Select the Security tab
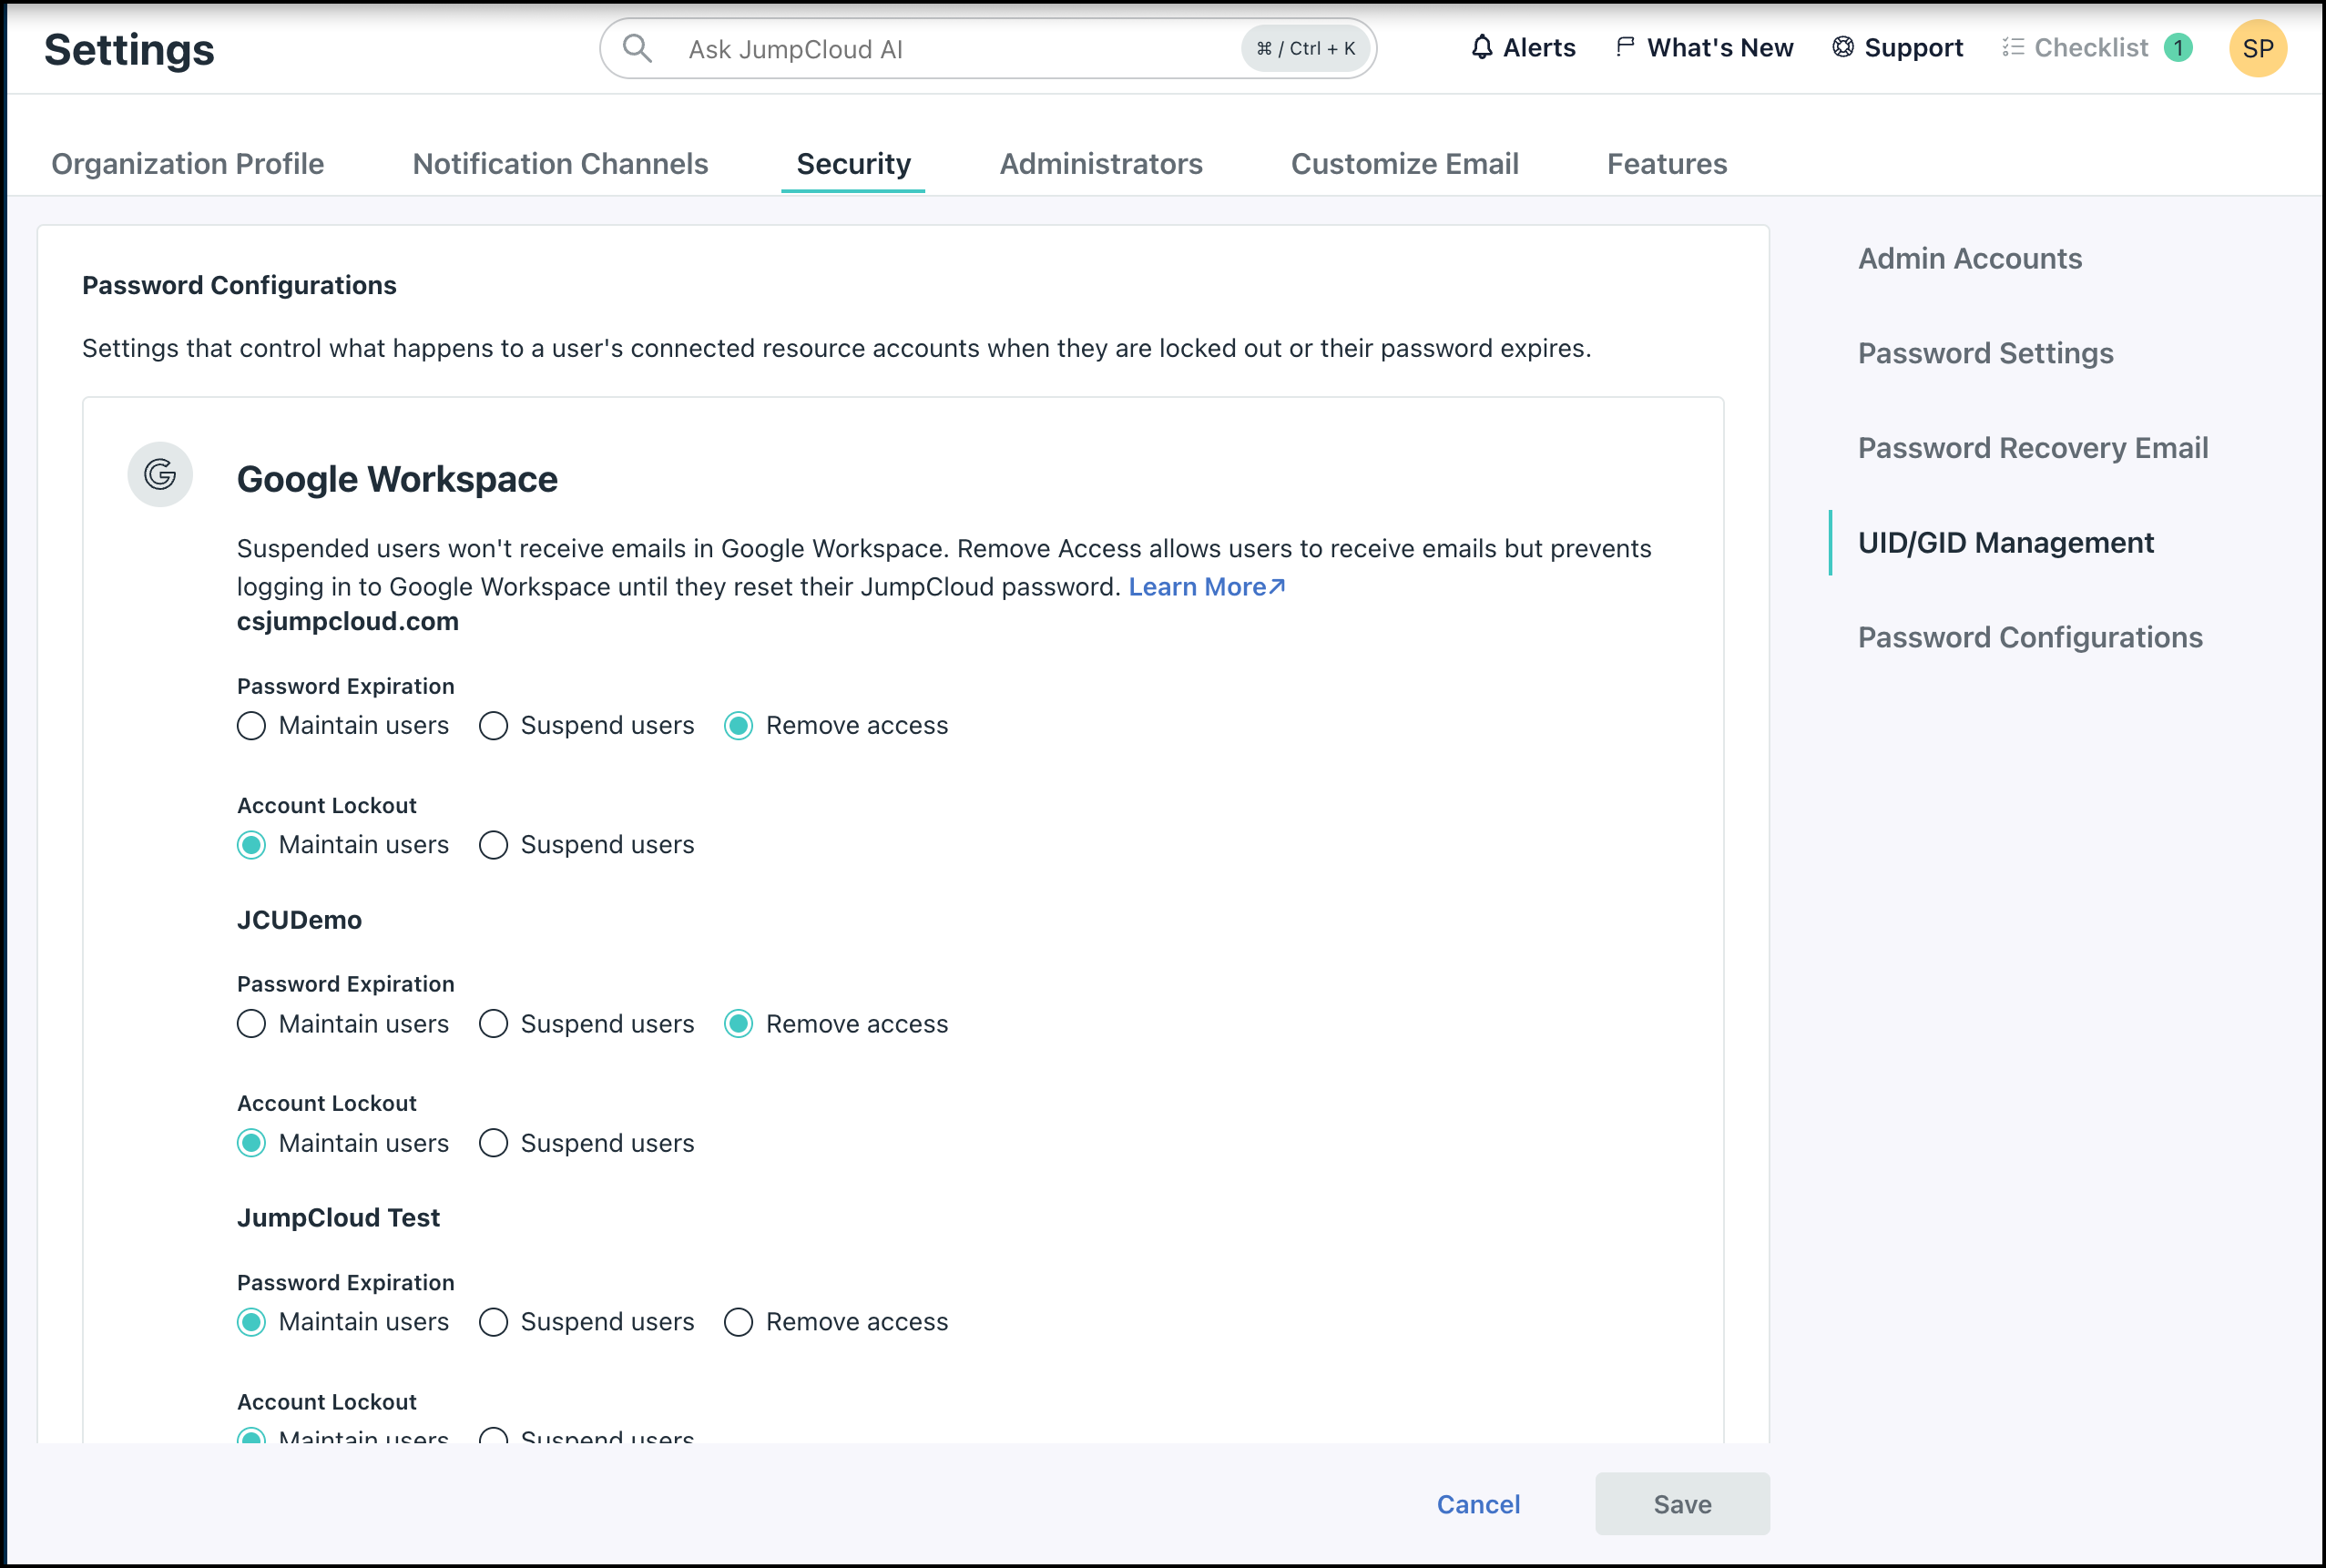This screenshot has width=2326, height=1568. coord(853,163)
